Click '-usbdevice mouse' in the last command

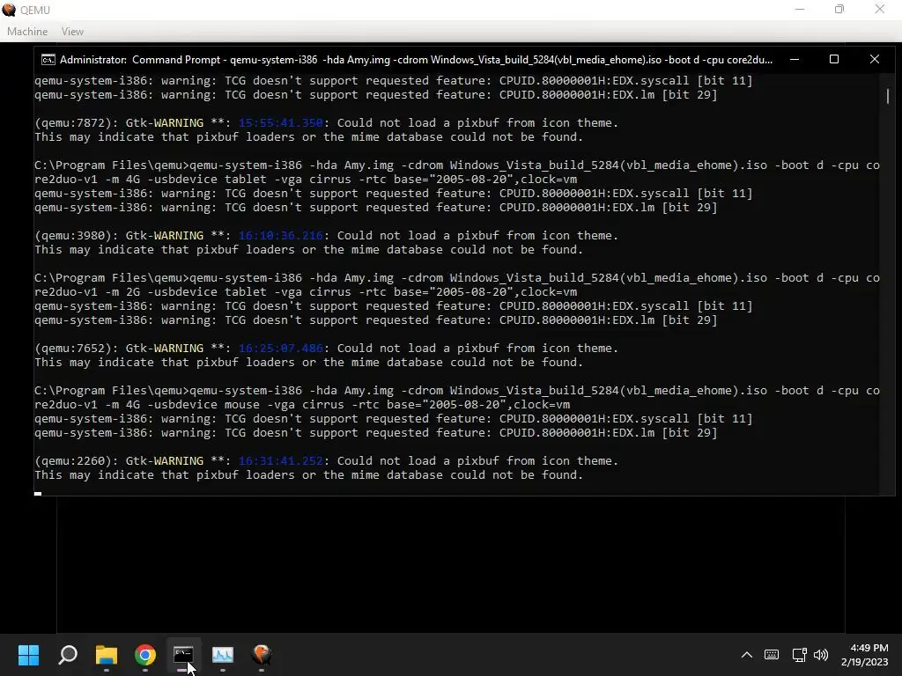point(203,405)
